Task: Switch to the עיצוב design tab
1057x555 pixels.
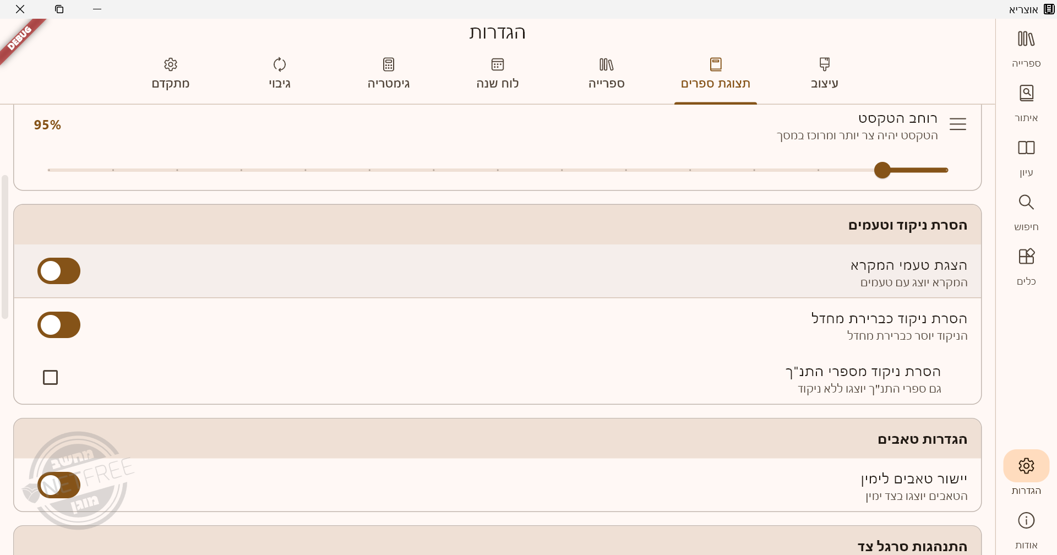Action: [824, 73]
